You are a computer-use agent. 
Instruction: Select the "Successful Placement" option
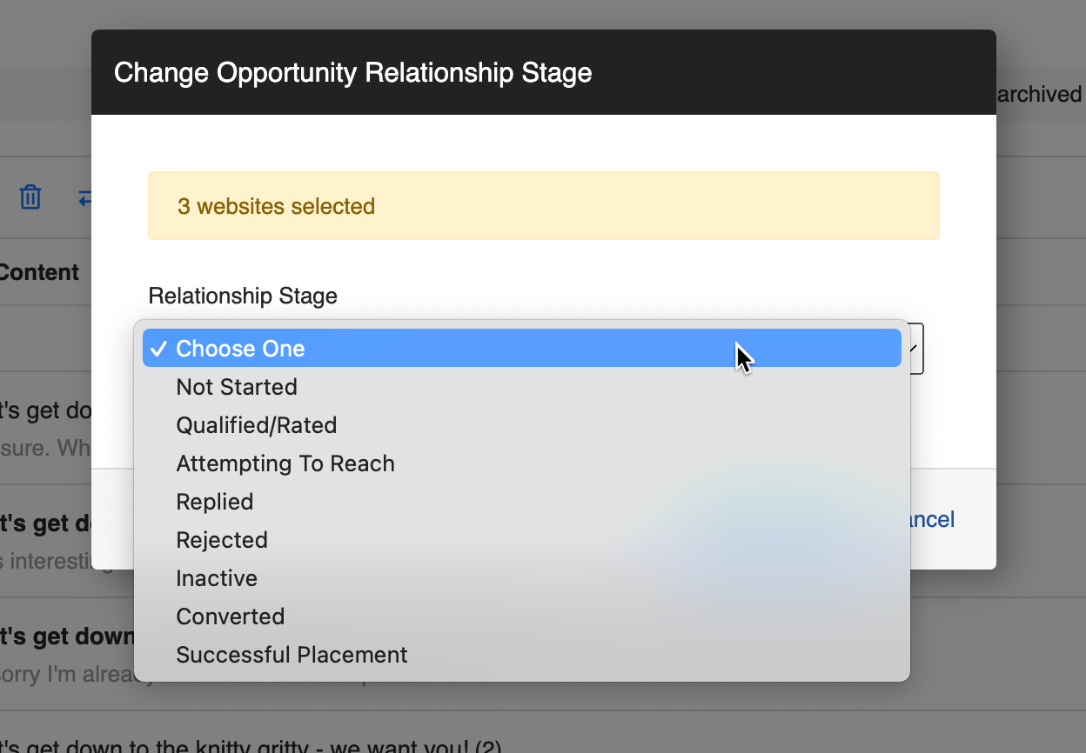tap(292, 655)
